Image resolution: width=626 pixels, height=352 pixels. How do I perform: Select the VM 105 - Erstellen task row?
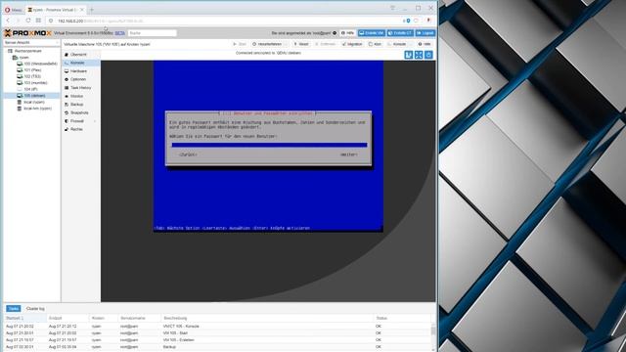coord(217,340)
